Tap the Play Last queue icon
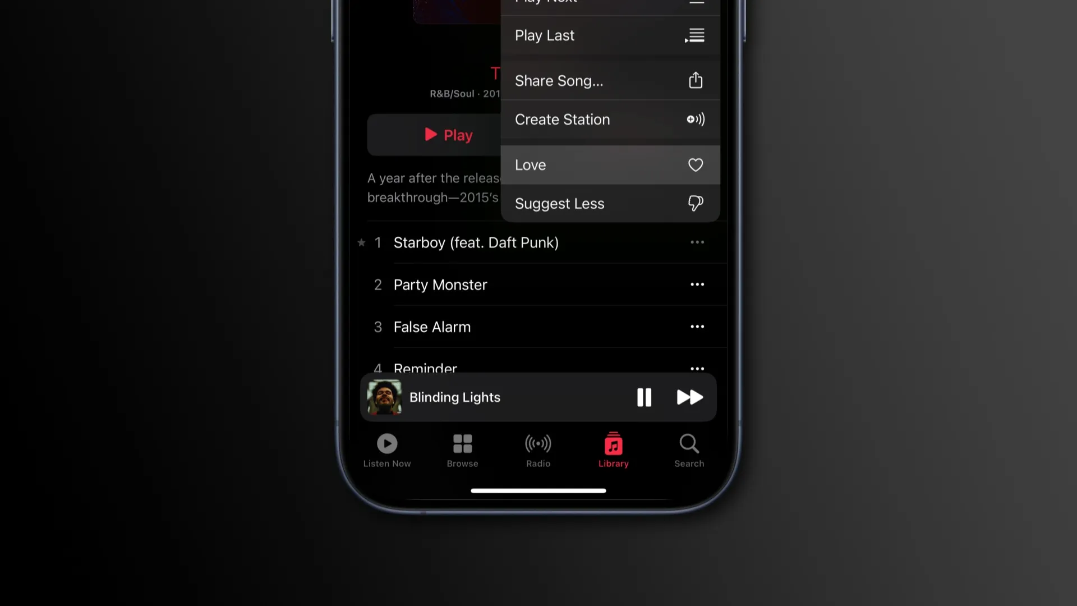This screenshot has height=606, width=1077. 694,35
